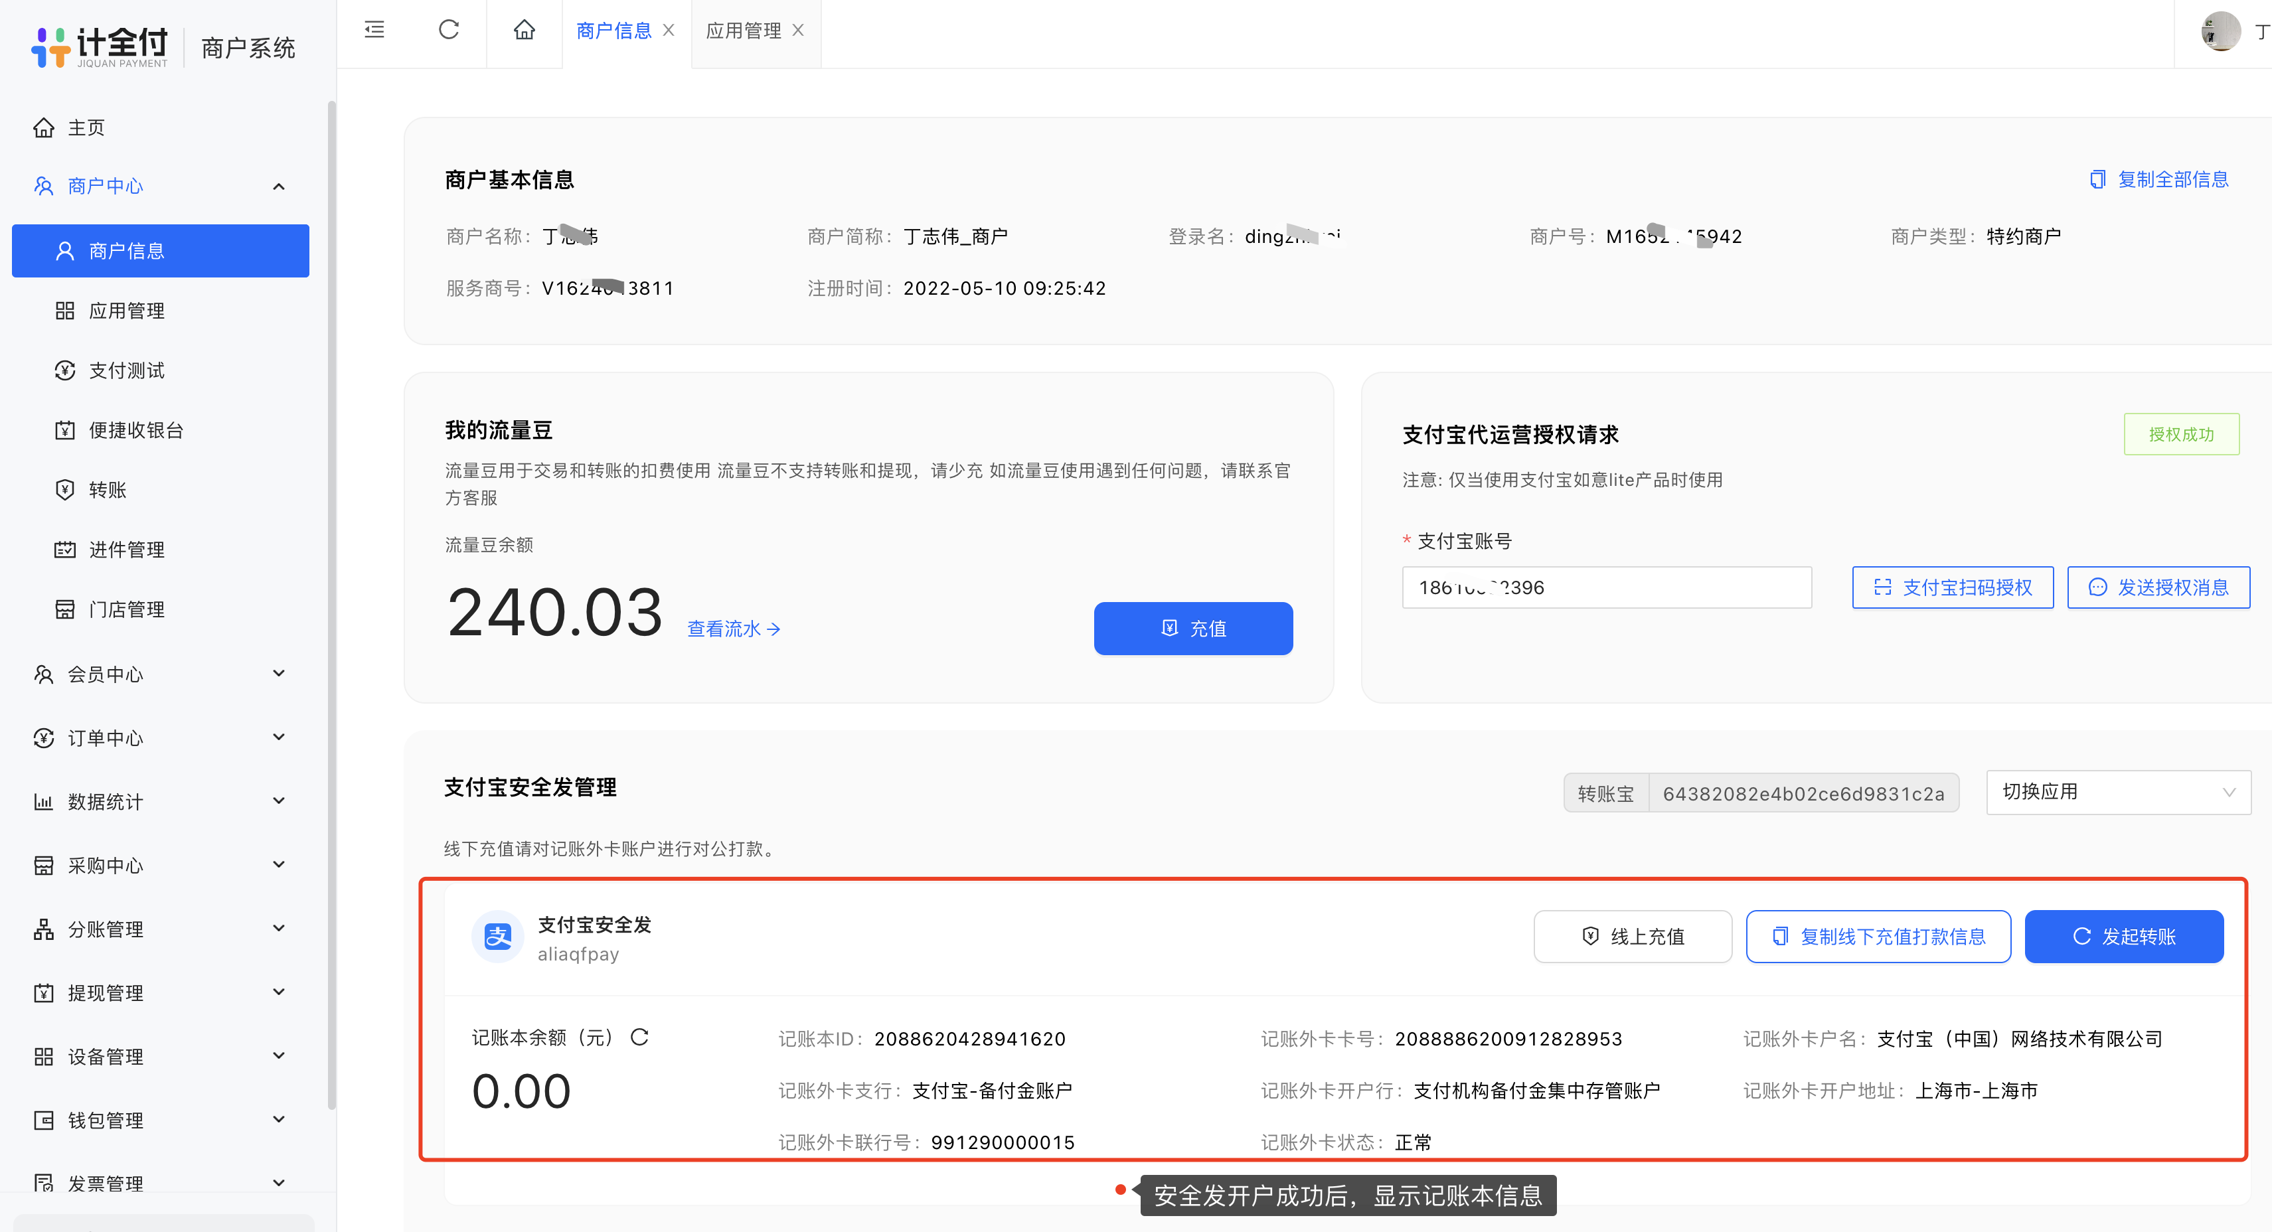
Task: Click the 支付宝安全发 Alipay logo icon
Action: click(x=499, y=937)
